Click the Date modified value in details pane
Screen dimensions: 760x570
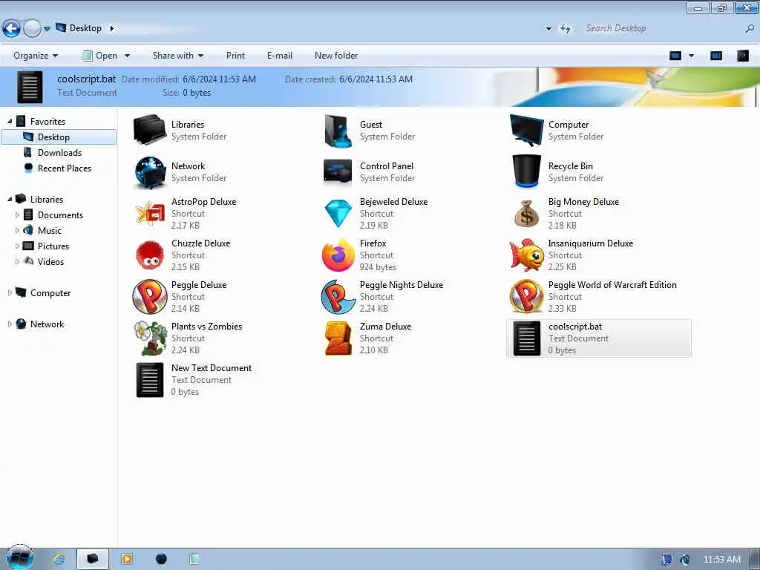point(219,79)
